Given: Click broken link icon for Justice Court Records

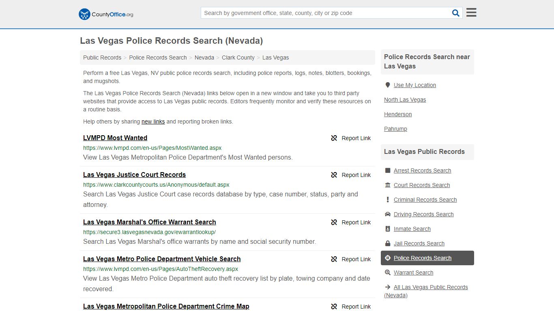Looking at the screenshot, I should coord(334,175).
